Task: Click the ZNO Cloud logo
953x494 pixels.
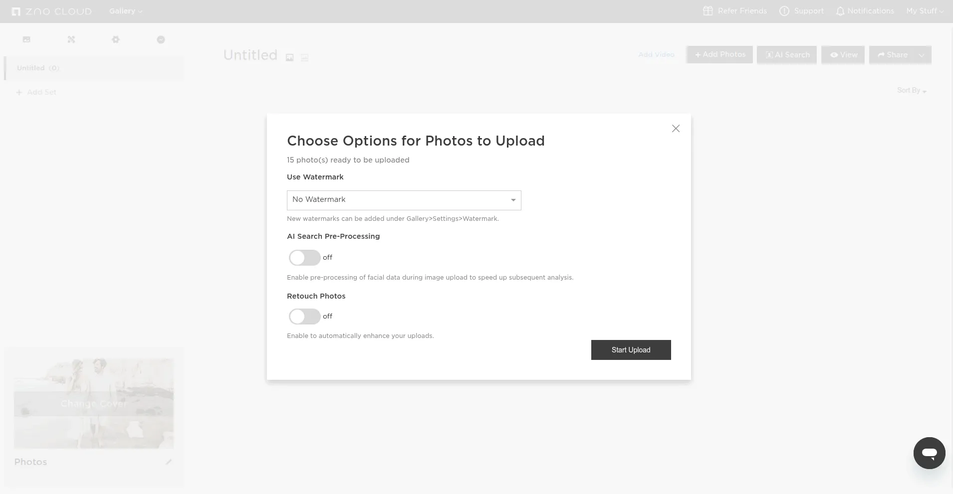Action: pos(51,11)
